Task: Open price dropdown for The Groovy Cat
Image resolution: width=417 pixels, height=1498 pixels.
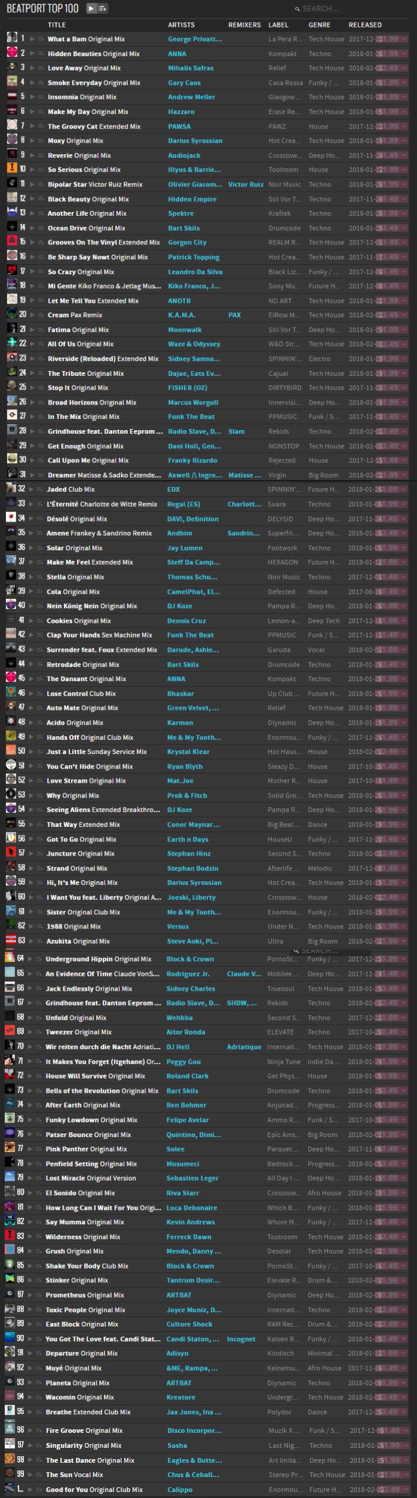Action: [x=404, y=127]
